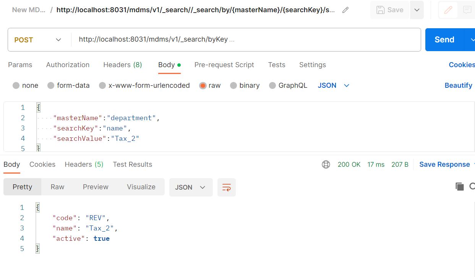Screen dimensions: 475x277
Task: Click the globe network information icon
Action: (x=326, y=164)
